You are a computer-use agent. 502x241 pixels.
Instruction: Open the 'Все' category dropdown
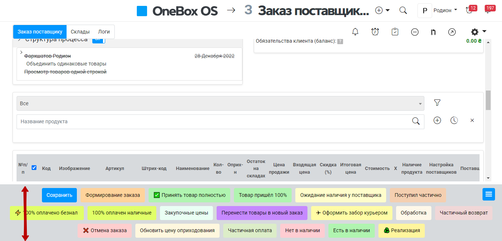pyautogui.click(x=220, y=103)
